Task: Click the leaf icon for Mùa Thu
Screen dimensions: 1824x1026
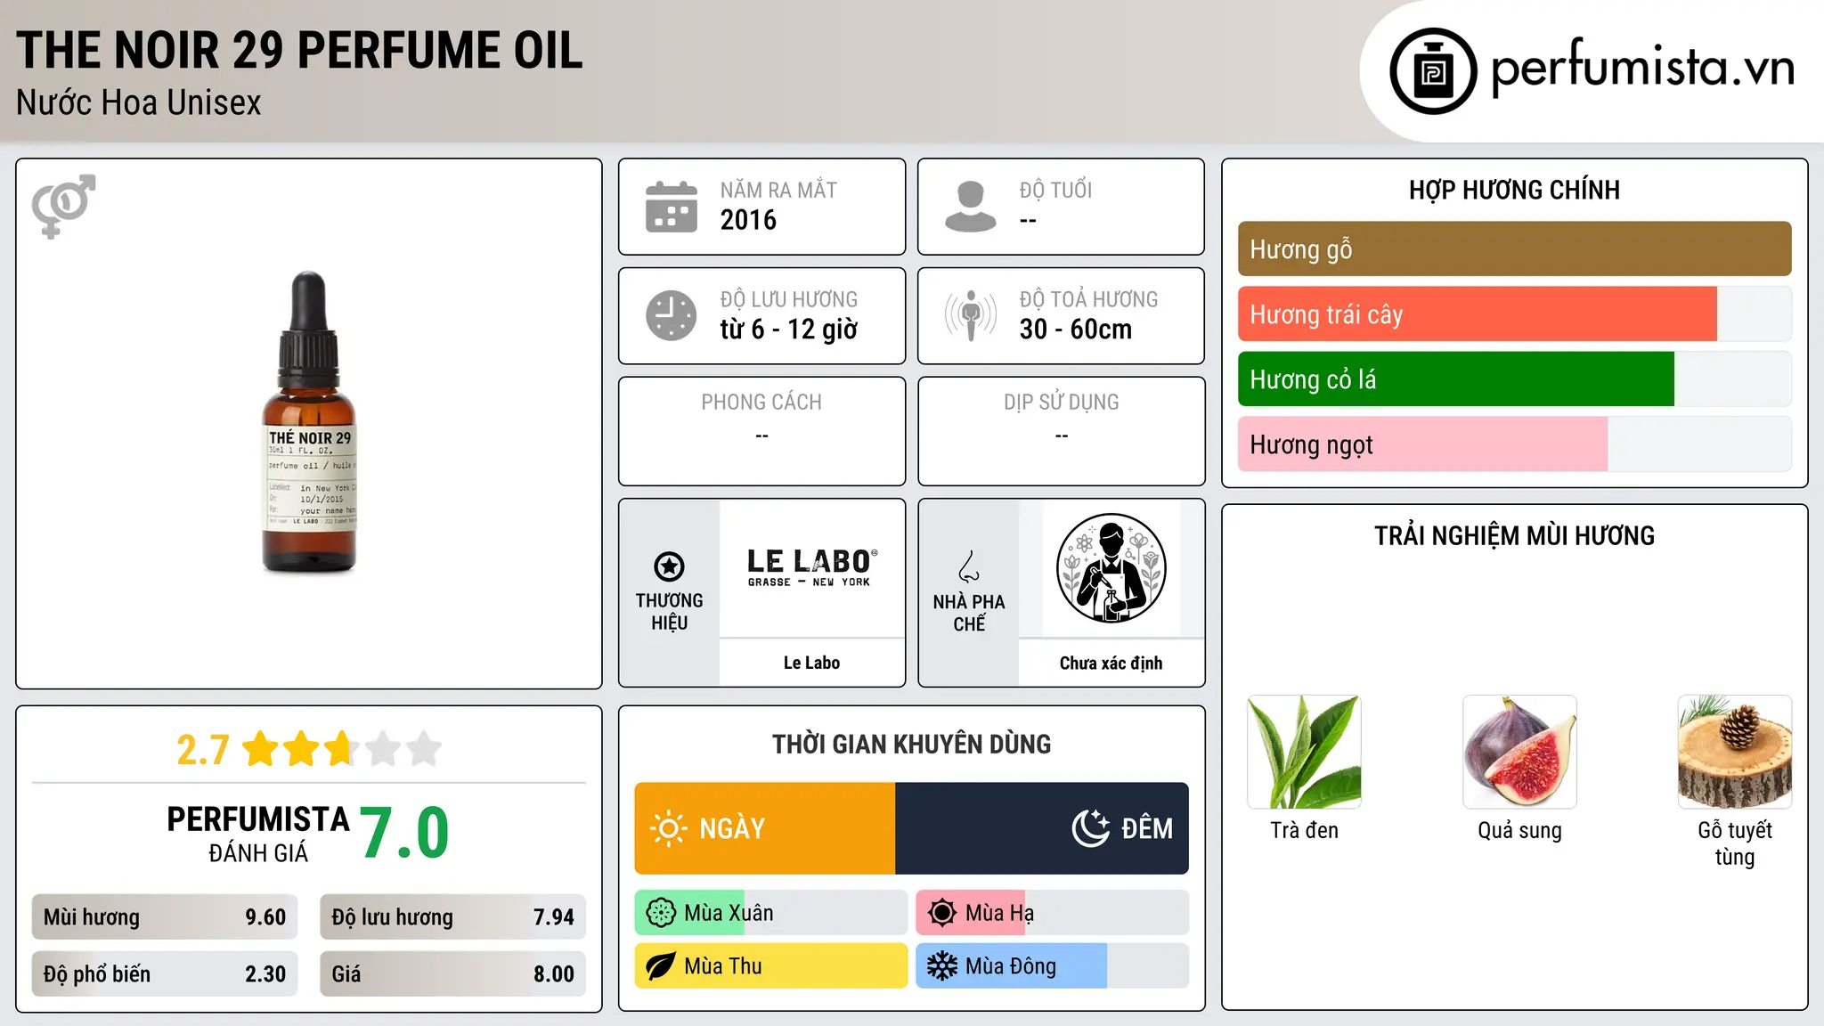Action: 661,966
